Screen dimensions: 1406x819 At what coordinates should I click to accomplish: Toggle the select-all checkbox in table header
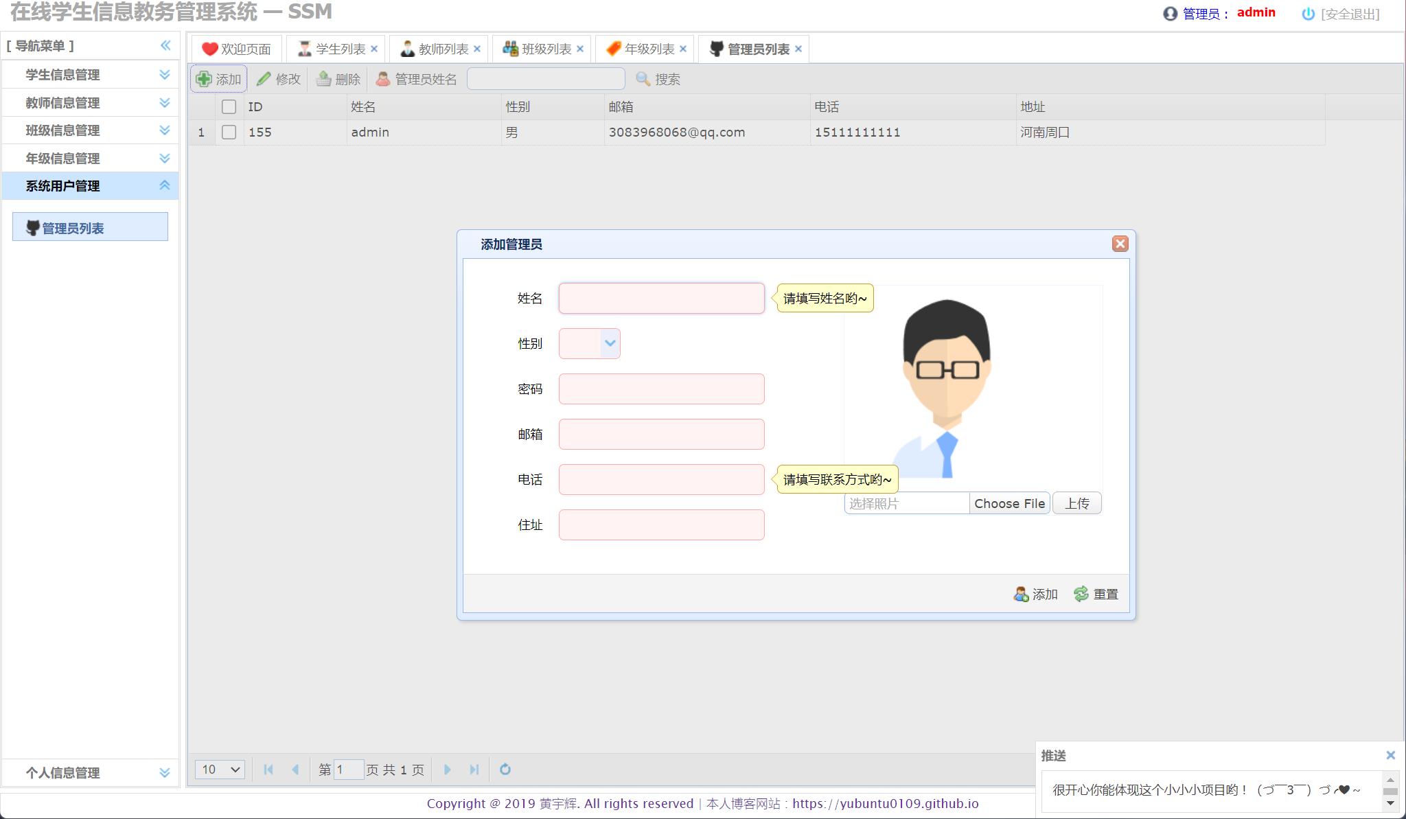coord(230,106)
